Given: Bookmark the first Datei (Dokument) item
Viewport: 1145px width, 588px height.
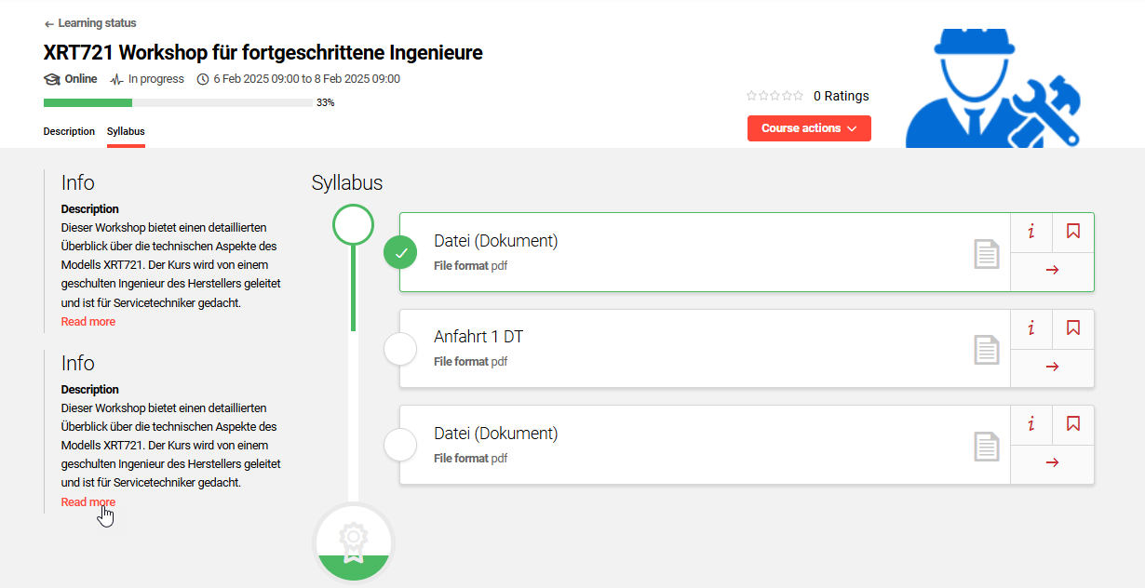Looking at the screenshot, I should (x=1073, y=232).
